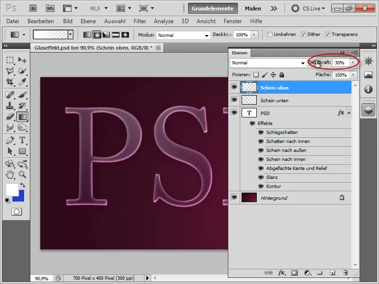Select the Gradient tool
379x284 pixels.
[22, 116]
